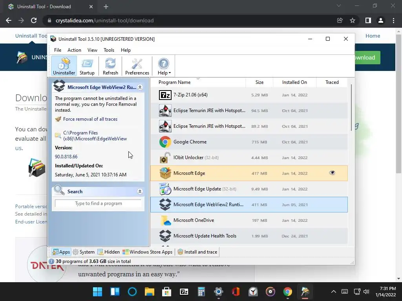Click the Home link on the webpage

[373, 36]
